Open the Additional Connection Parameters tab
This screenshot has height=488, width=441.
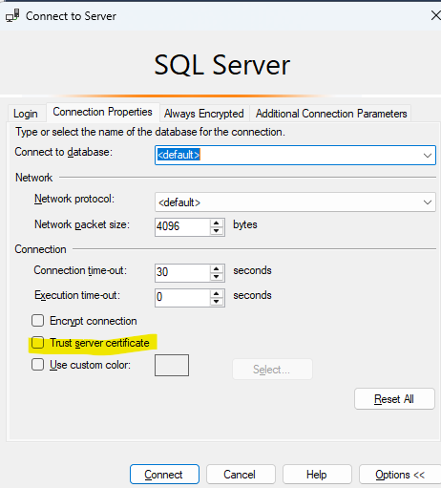pos(331,114)
